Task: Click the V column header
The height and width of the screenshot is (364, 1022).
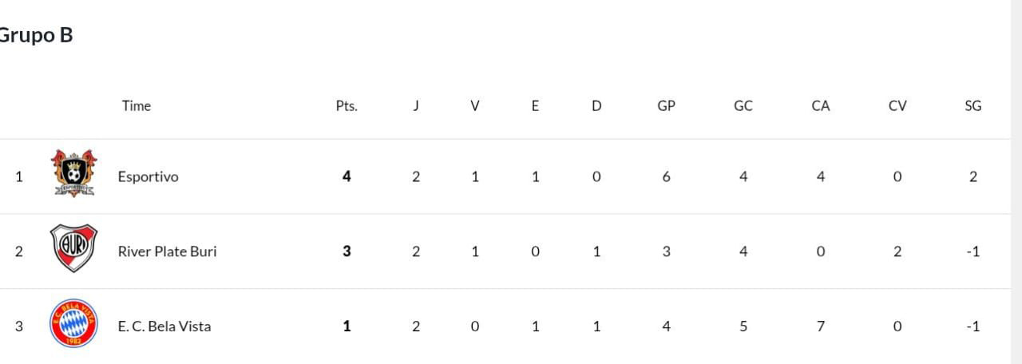Action: pos(475,105)
